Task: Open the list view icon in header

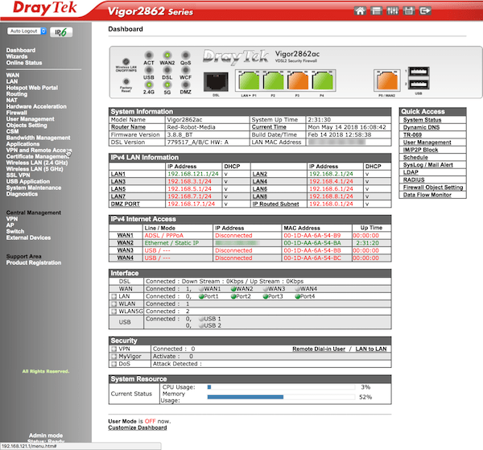Action: coord(376,11)
